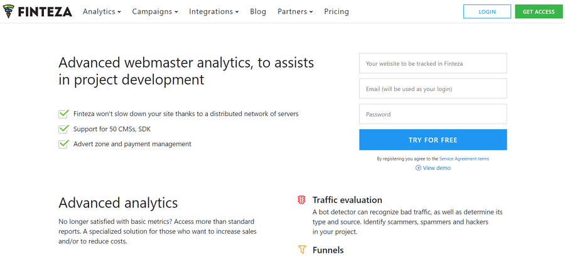Screen dimensions: 565x257
Task: Click the 'Advanced webmaster analytics' headline
Action: point(186,71)
